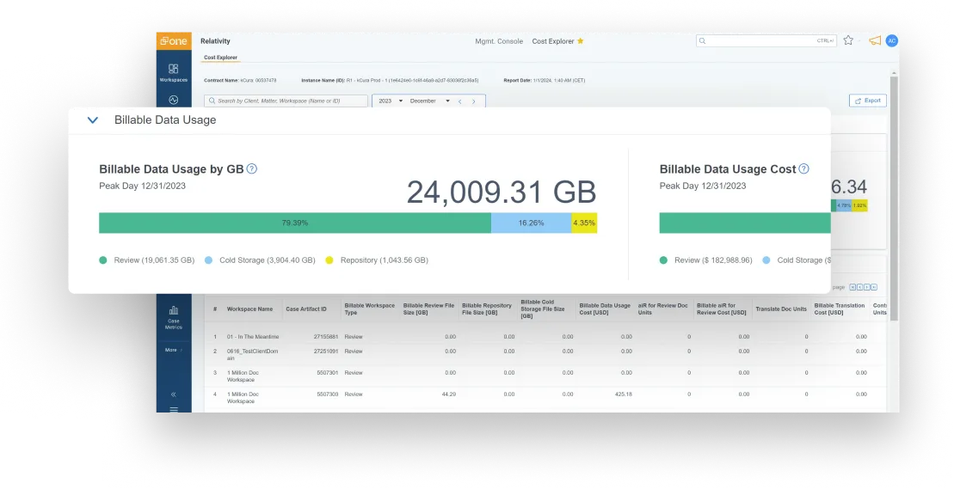Click the Export button
Viewport: 954px width, 489px height.
(868, 101)
